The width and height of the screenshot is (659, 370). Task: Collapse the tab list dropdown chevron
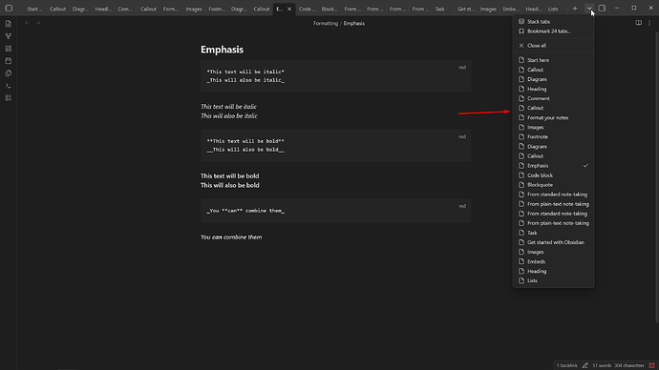coord(589,9)
